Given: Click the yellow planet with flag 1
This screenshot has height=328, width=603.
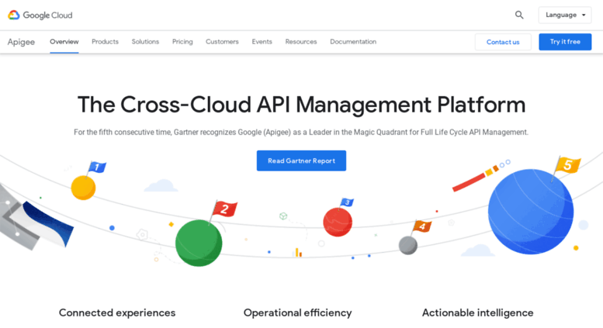Looking at the screenshot, I should click(x=83, y=187).
